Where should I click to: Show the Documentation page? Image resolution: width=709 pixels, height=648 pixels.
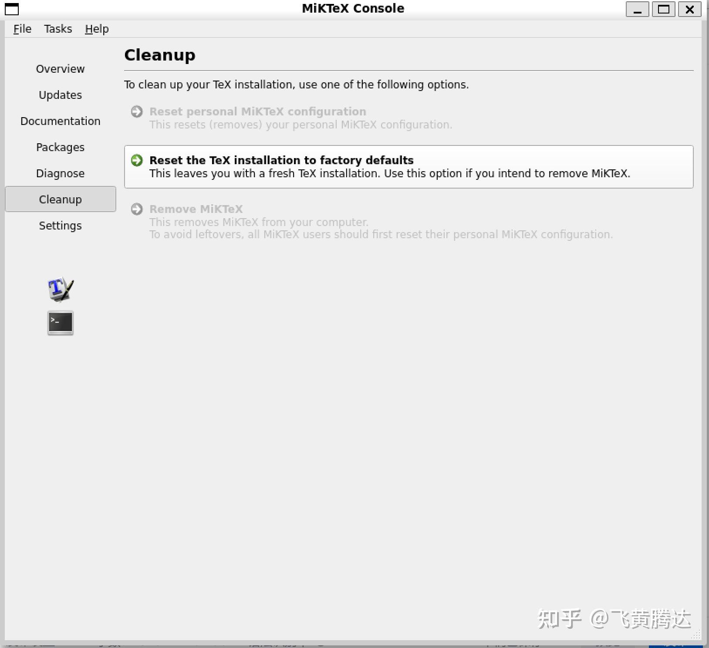pyautogui.click(x=61, y=121)
